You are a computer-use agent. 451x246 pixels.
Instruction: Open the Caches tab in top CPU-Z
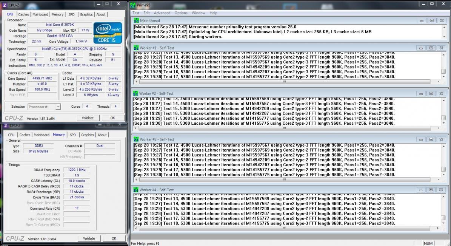[23, 14]
